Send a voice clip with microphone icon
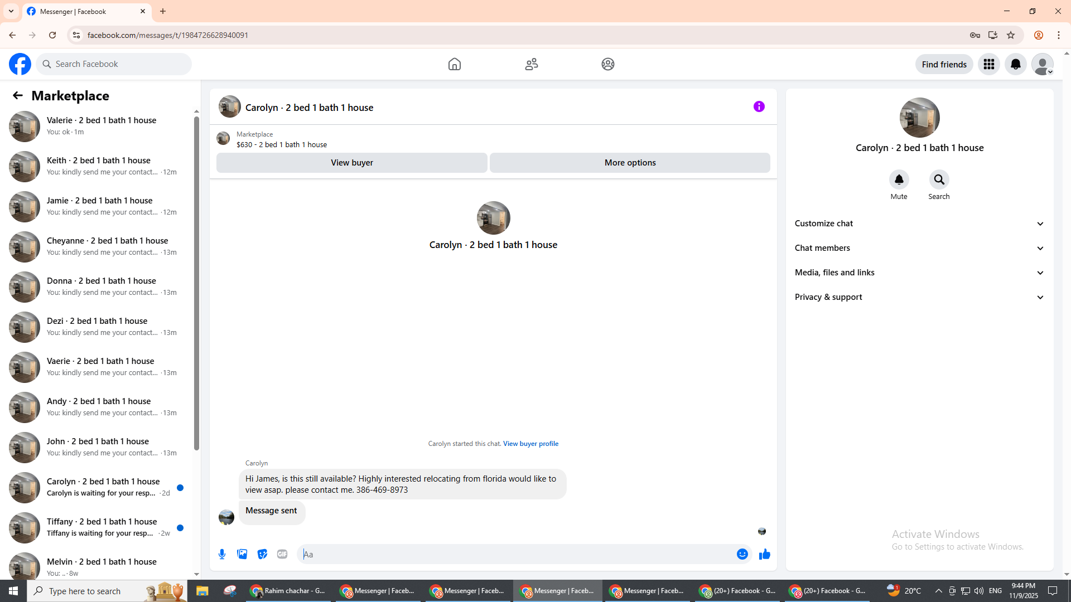Screen dimensions: 1071x602 pos(222,554)
